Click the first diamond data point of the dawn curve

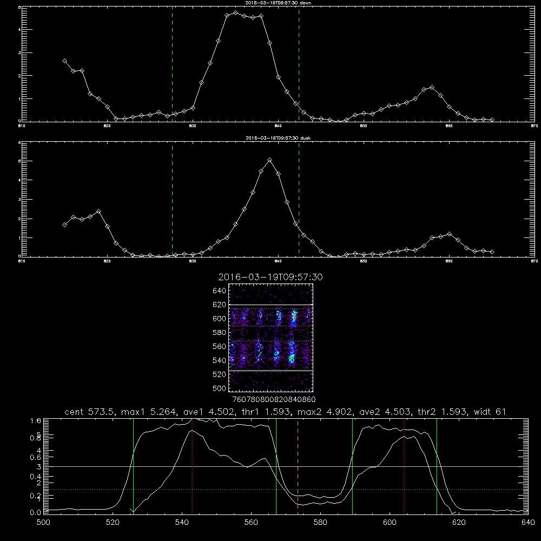pyautogui.click(x=64, y=61)
